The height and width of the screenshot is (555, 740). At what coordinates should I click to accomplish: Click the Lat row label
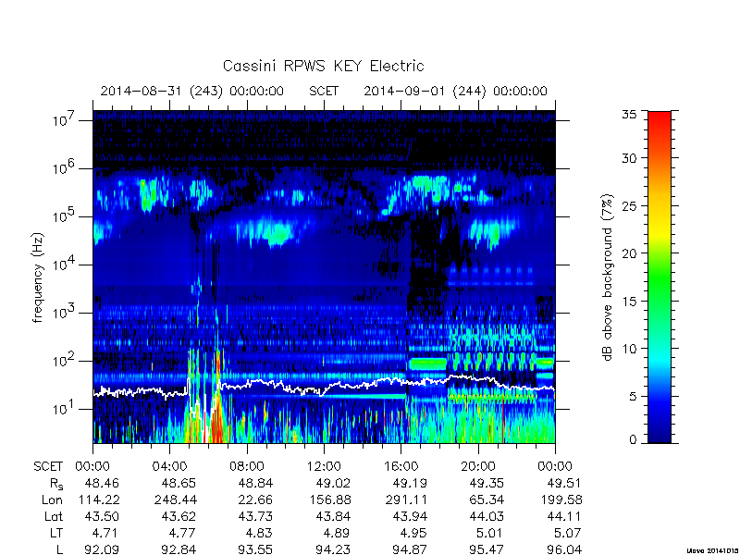pyautogui.click(x=54, y=517)
